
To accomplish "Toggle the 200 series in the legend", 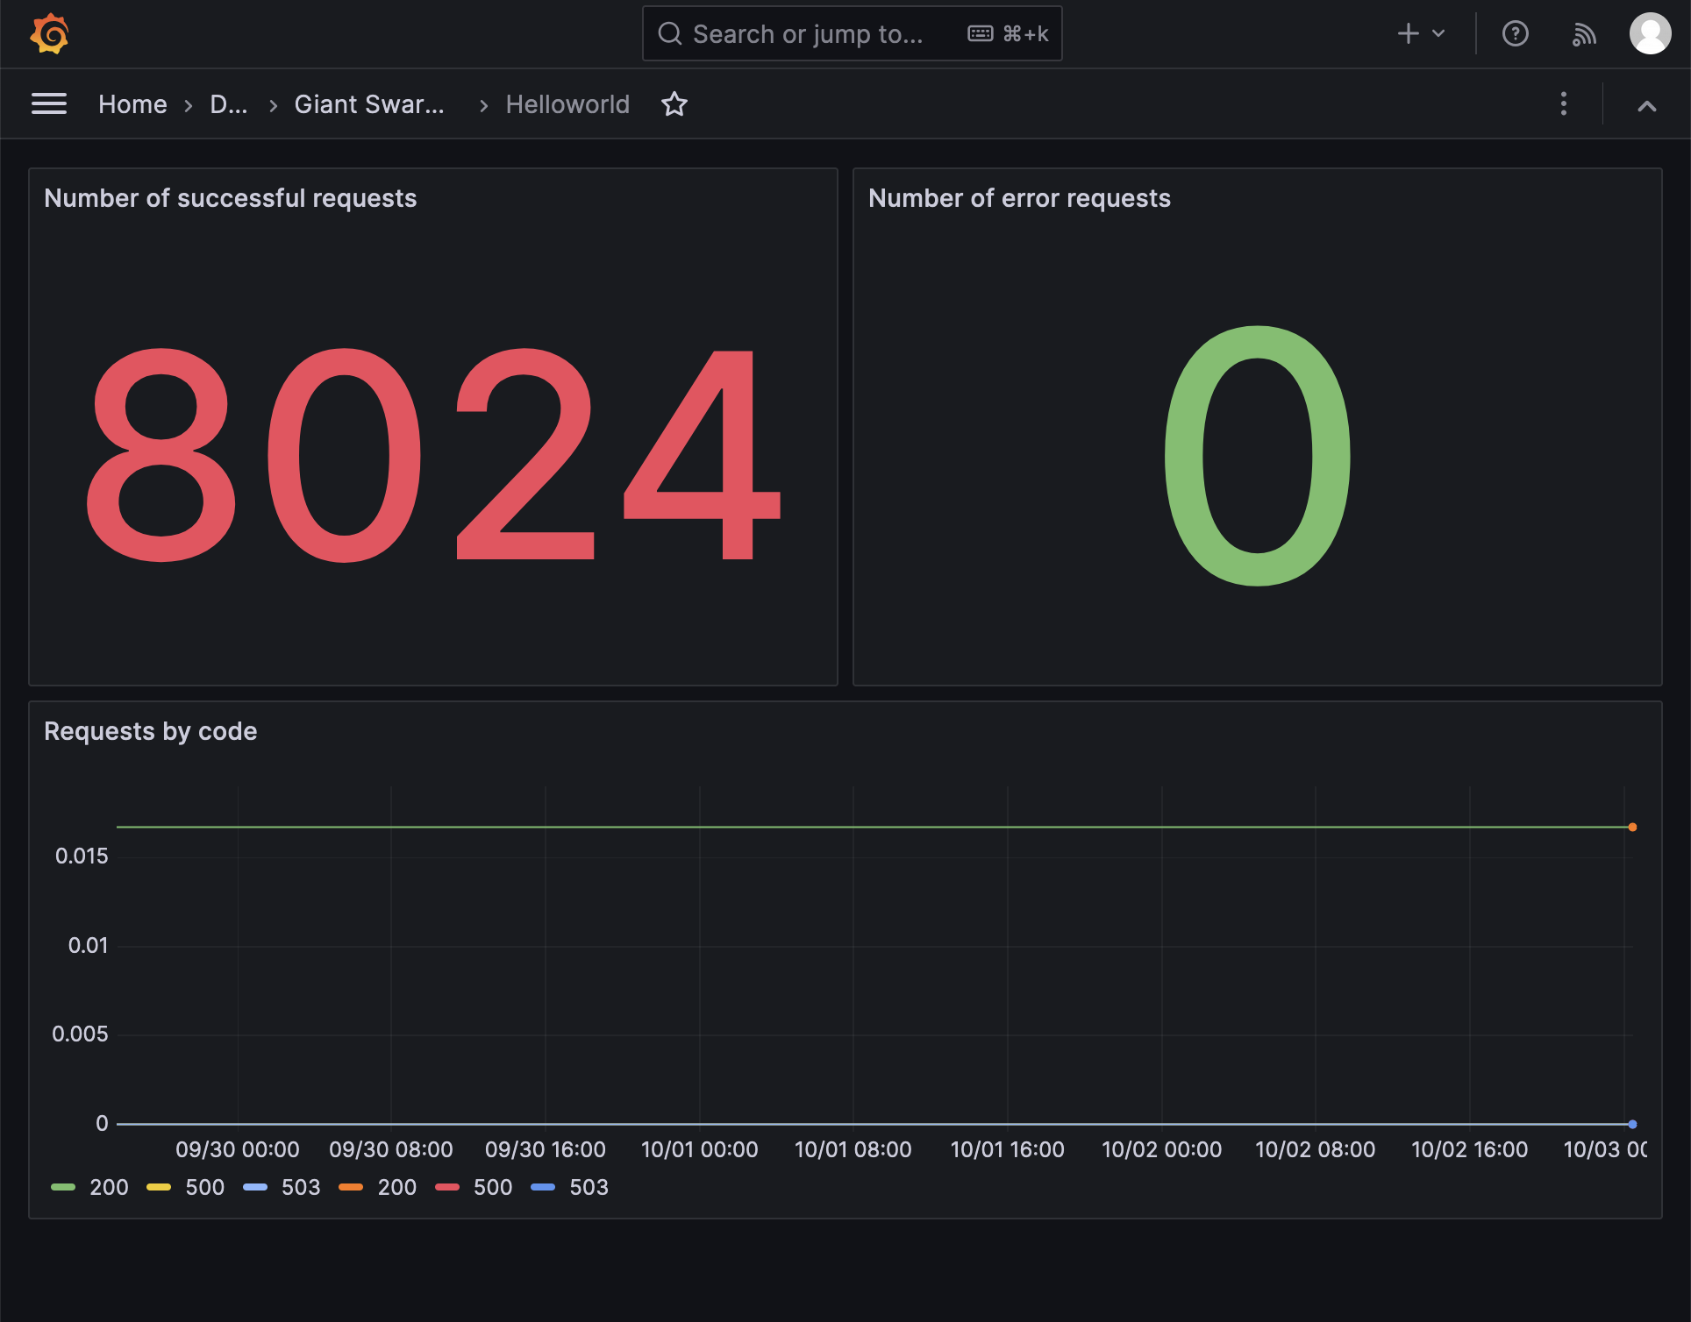I will (108, 1187).
